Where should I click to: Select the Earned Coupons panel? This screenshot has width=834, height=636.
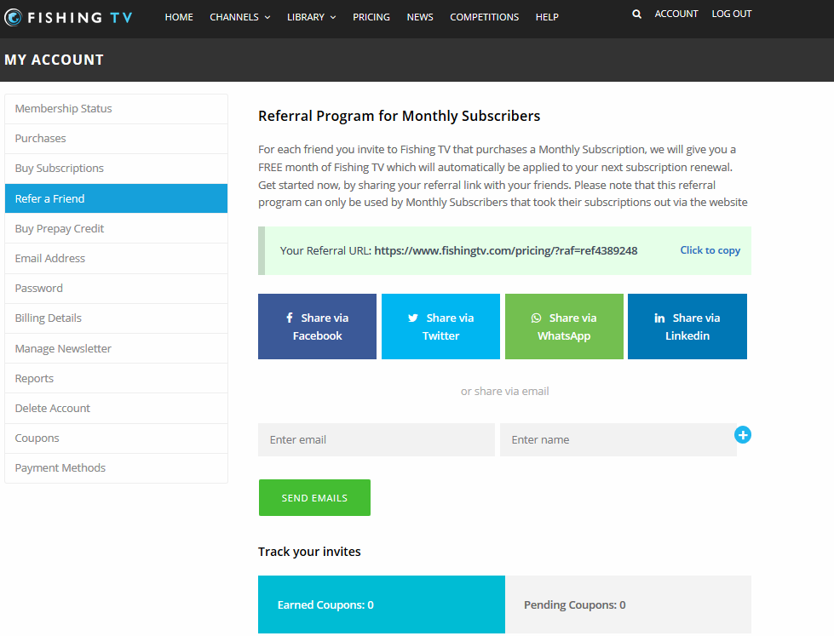382,604
